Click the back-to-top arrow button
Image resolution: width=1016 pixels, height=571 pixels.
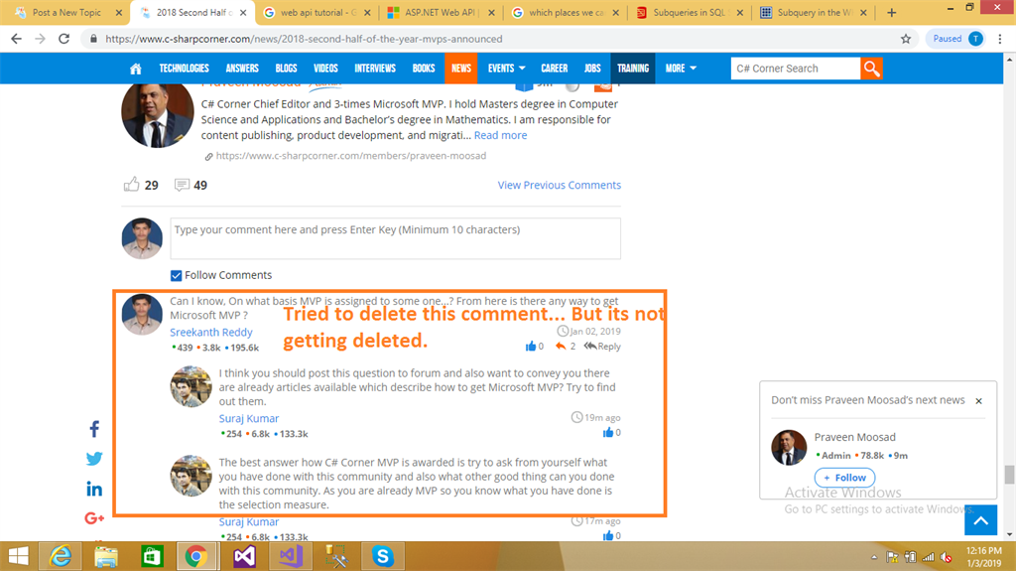pos(980,519)
